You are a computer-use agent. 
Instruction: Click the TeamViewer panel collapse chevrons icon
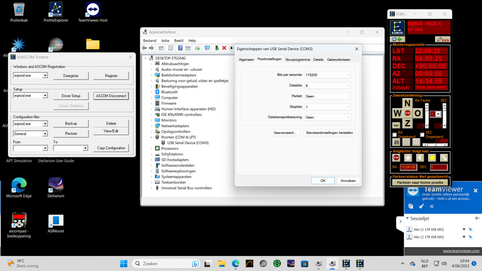432,206
